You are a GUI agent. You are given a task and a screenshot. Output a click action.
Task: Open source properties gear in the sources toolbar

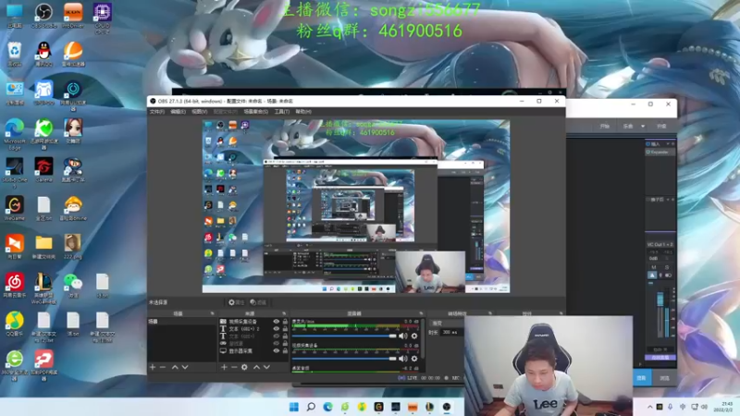click(244, 367)
